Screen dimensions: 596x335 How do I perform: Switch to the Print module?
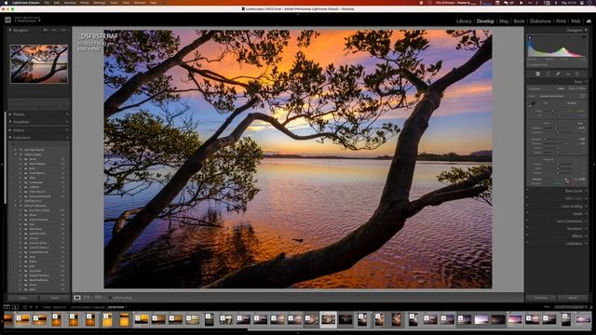click(561, 21)
